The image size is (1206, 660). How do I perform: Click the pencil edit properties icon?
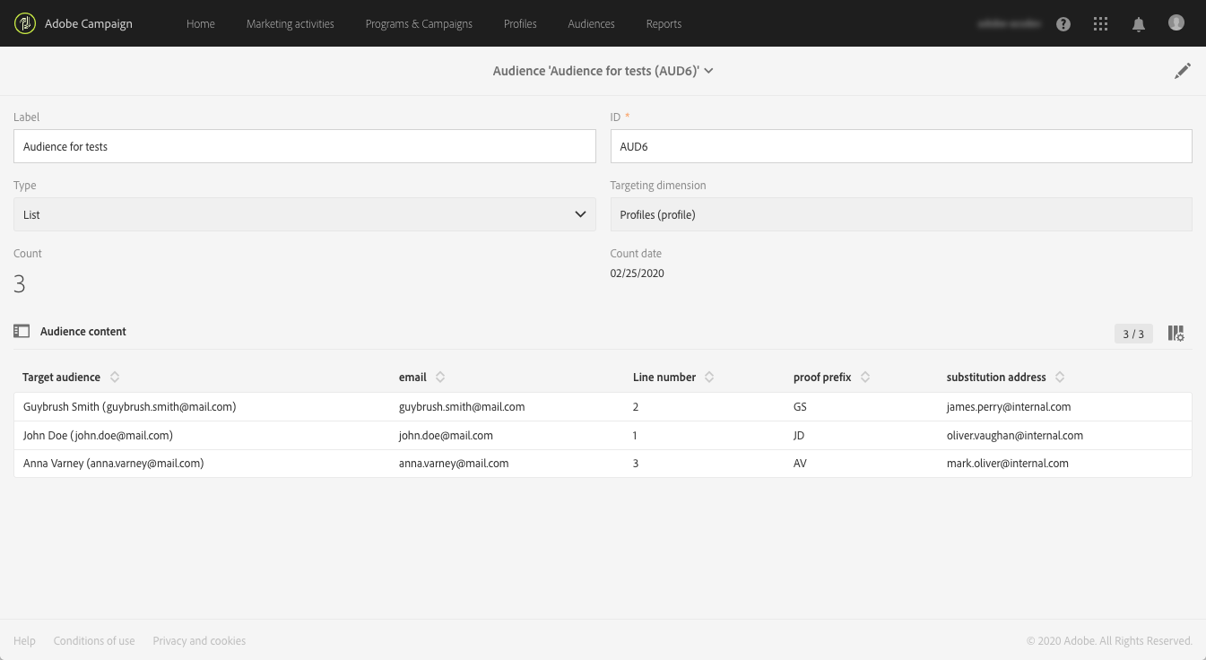1183,71
